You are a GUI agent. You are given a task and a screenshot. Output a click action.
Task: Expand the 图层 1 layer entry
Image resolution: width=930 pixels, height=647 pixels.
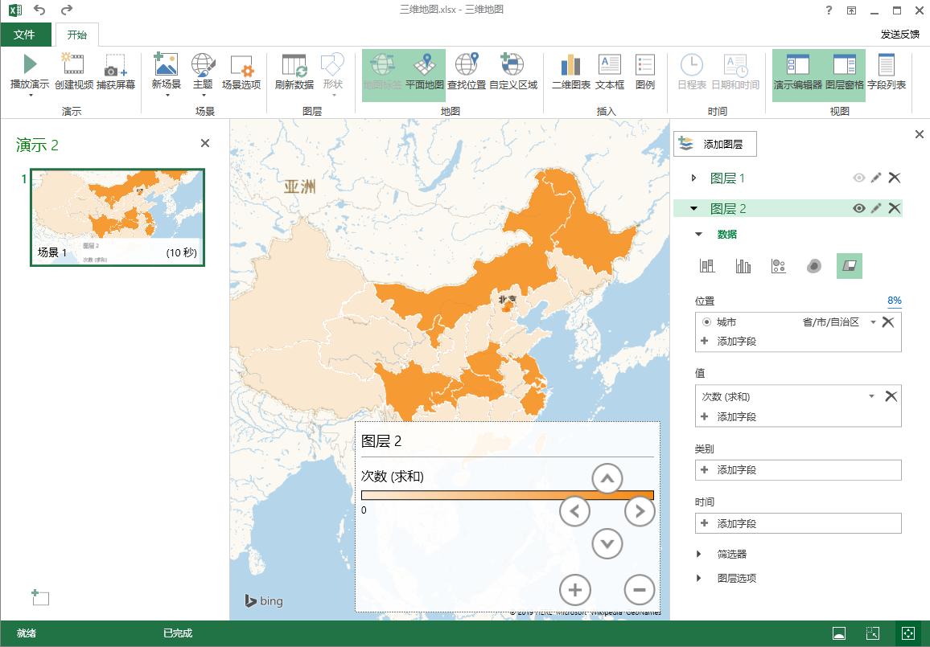click(695, 178)
